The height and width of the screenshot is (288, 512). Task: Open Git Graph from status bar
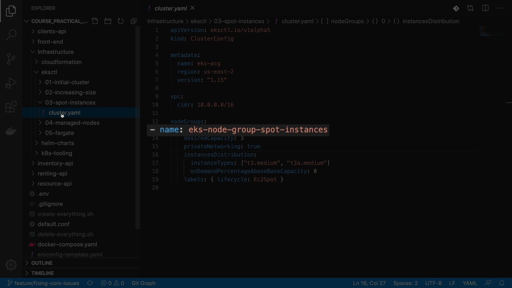pos(143,283)
